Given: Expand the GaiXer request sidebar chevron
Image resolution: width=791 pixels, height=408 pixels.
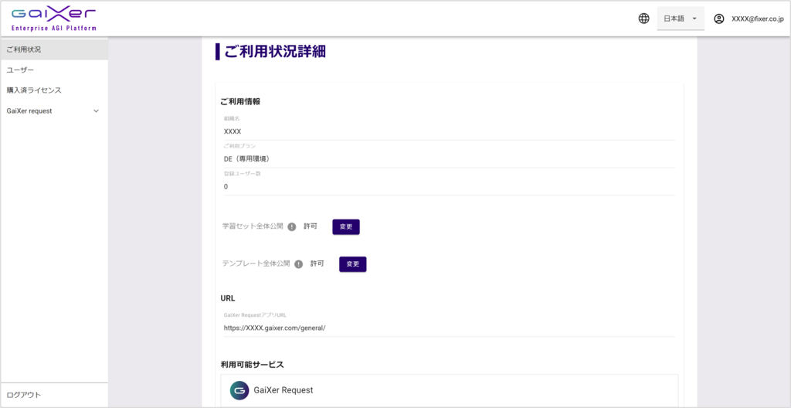Looking at the screenshot, I should (96, 111).
